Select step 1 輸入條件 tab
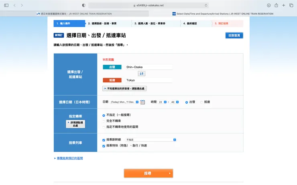297x185 pixels. [69, 24]
